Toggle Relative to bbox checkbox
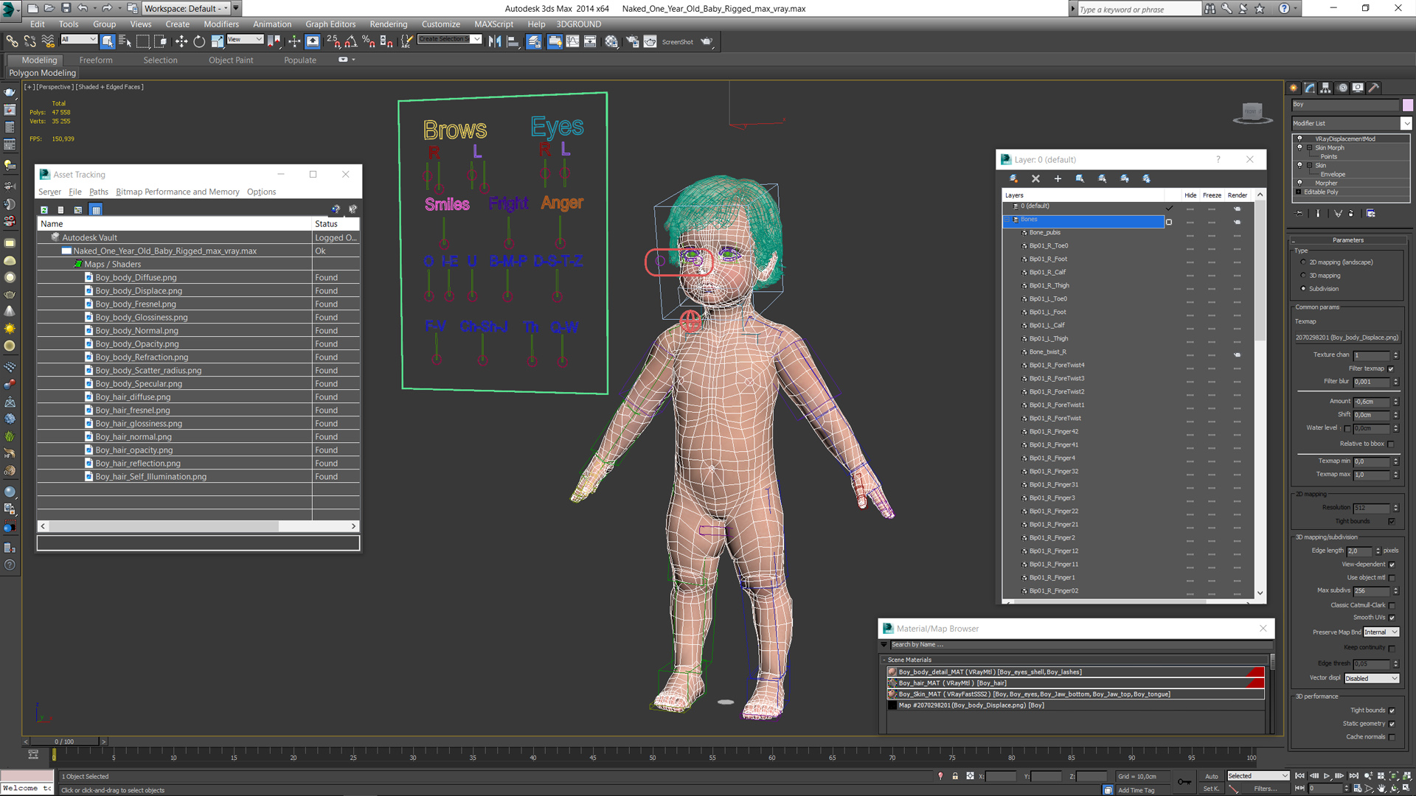 click(1391, 444)
